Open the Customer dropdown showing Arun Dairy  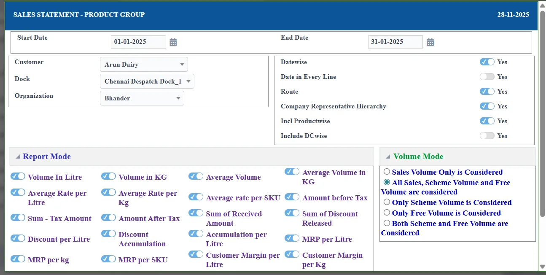(144, 65)
